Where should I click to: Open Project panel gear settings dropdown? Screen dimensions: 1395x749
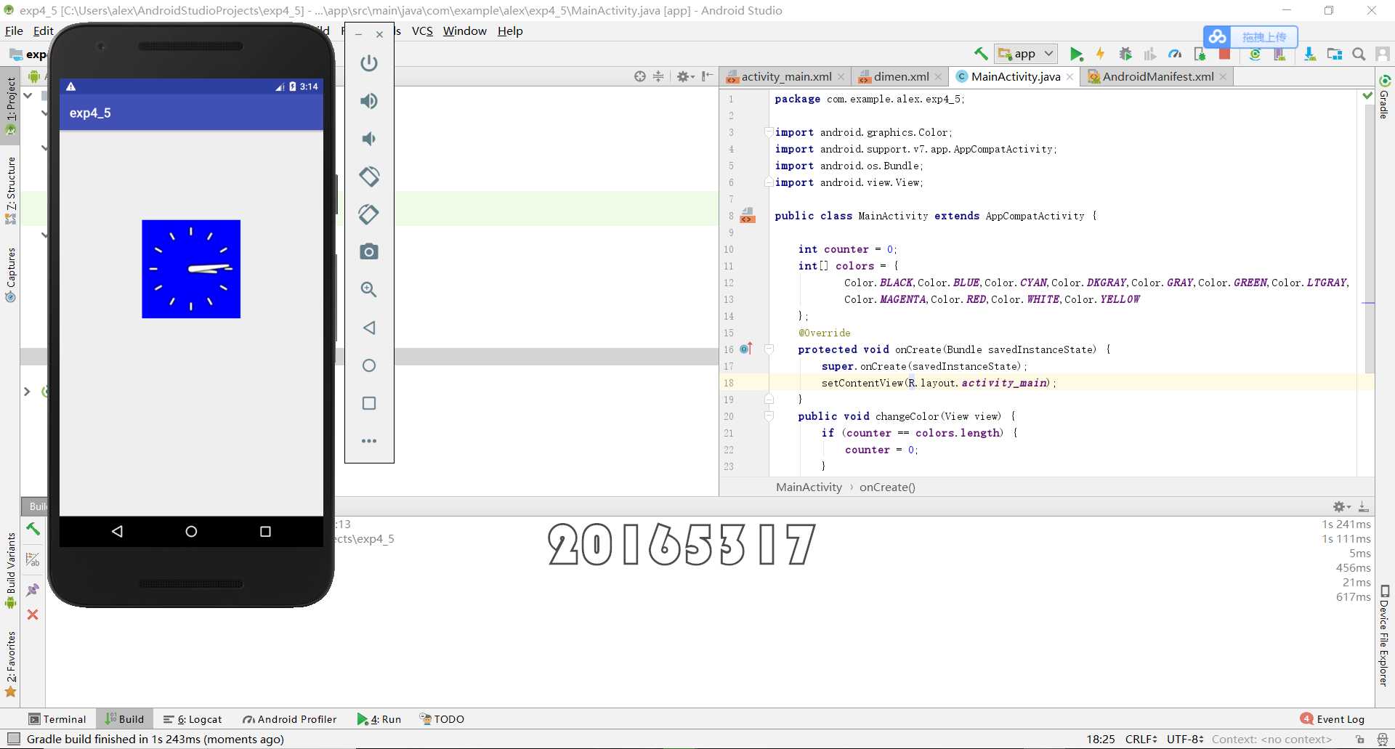pyautogui.click(x=685, y=76)
